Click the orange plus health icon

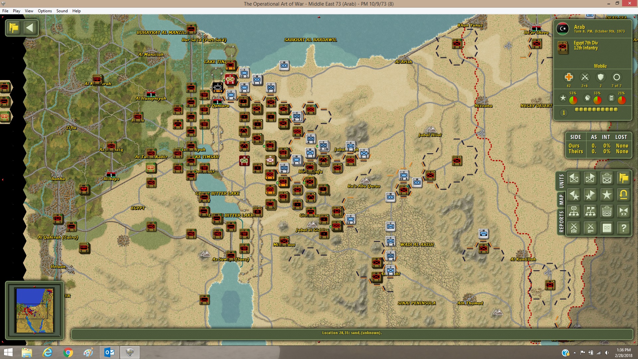[x=569, y=77]
